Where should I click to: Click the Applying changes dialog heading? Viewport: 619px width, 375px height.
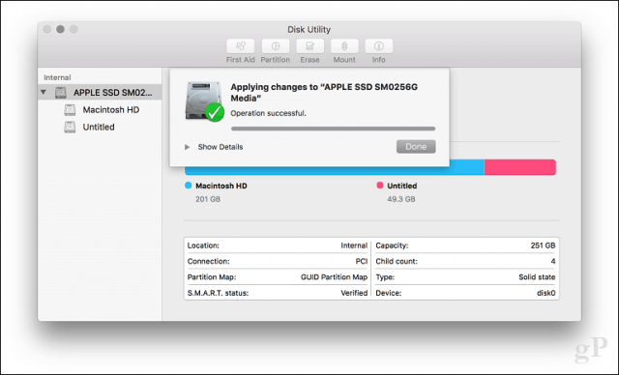[x=324, y=92]
